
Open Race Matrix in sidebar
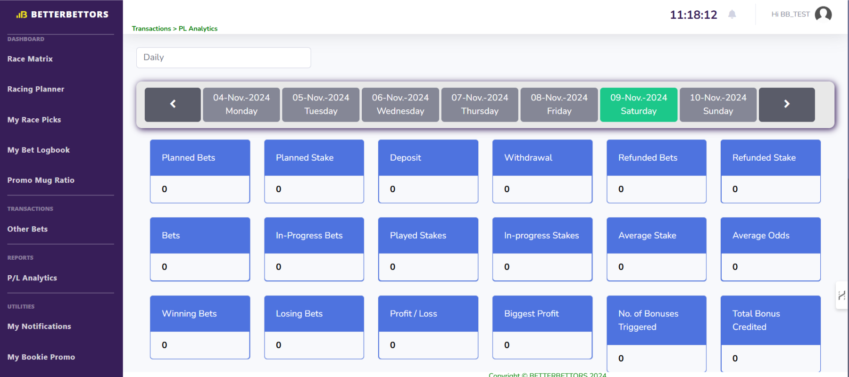tap(30, 59)
